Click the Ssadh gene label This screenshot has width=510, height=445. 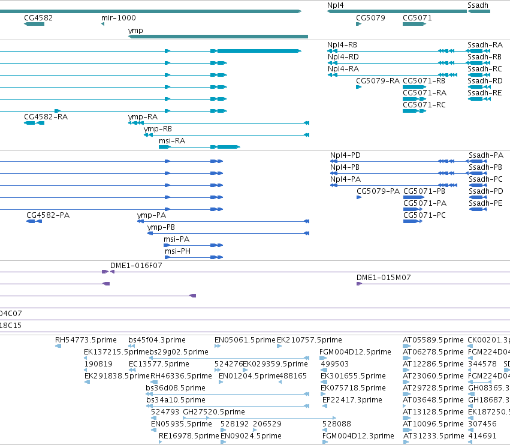[478, 5]
